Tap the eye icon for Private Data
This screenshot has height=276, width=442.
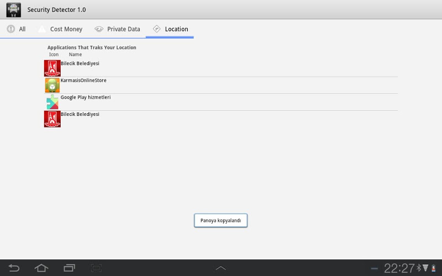(99, 29)
